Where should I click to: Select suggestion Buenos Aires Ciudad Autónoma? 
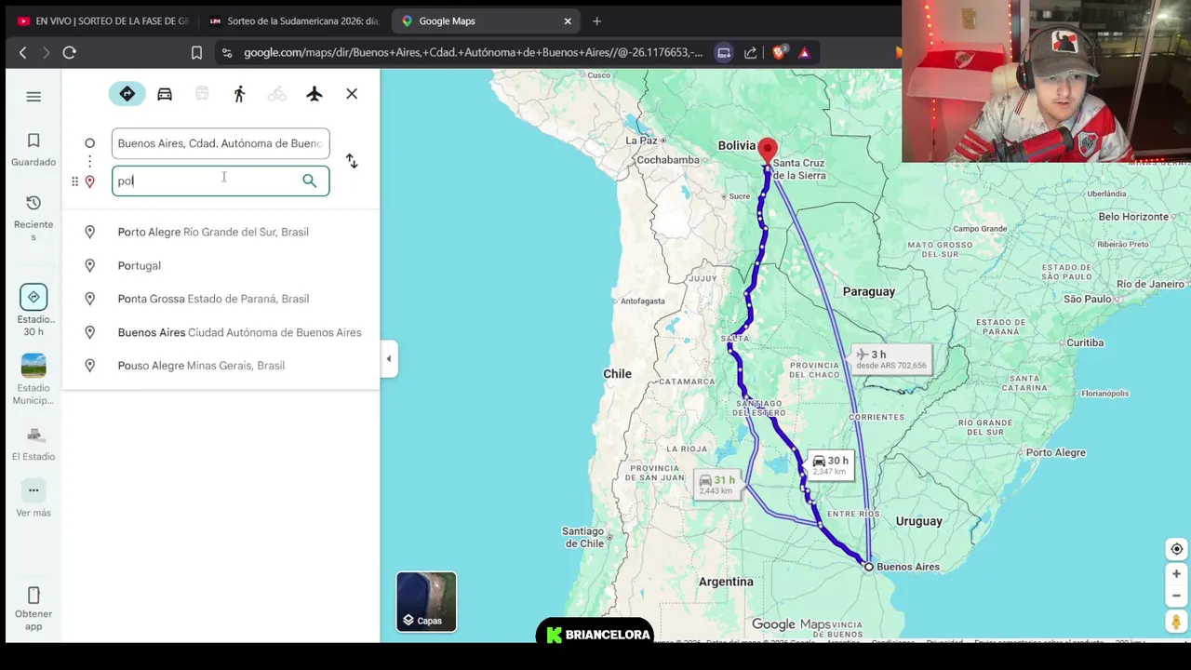[221, 332]
